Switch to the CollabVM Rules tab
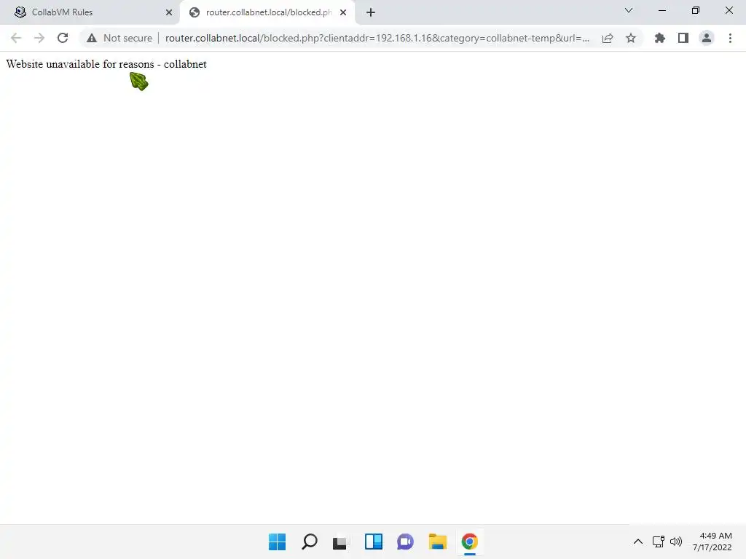 coord(90,12)
